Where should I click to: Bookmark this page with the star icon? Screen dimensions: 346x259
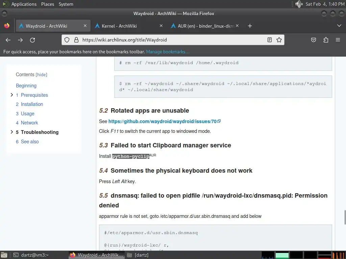(x=279, y=40)
